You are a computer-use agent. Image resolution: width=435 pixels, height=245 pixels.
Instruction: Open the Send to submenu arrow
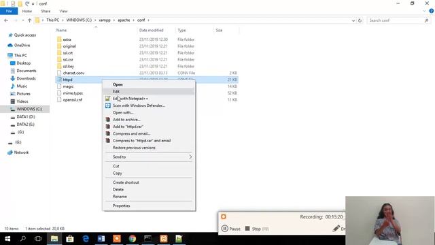[190, 157]
